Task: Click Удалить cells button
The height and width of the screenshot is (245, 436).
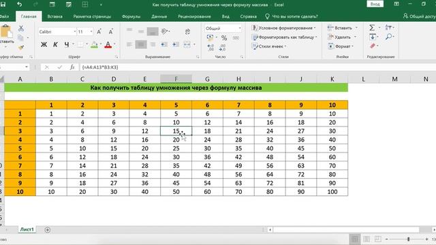Action: click(x=339, y=37)
